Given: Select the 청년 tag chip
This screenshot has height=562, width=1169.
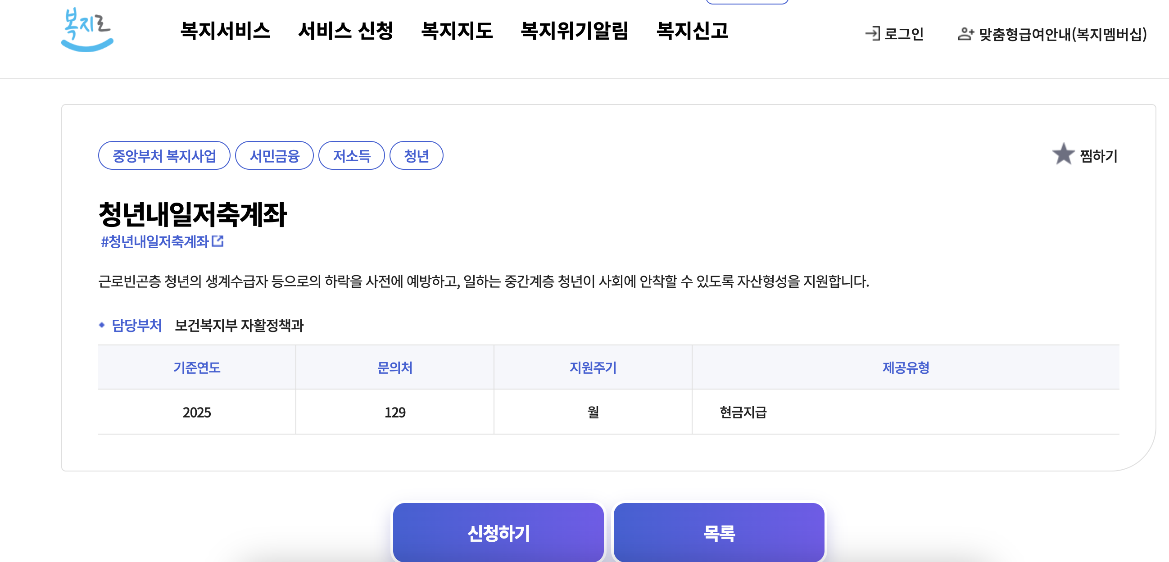Looking at the screenshot, I should click(416, 155).
